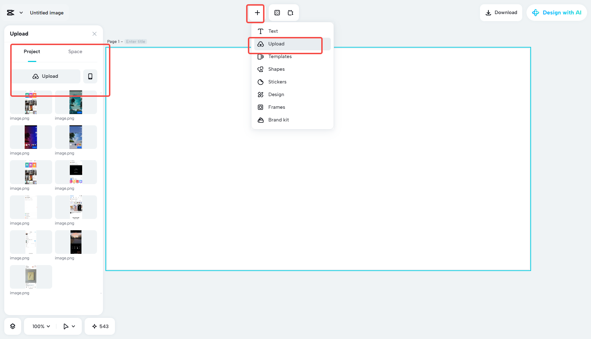Click the Templates entry in the insert menu
The image size is (591, 339).
coord(280,56)
